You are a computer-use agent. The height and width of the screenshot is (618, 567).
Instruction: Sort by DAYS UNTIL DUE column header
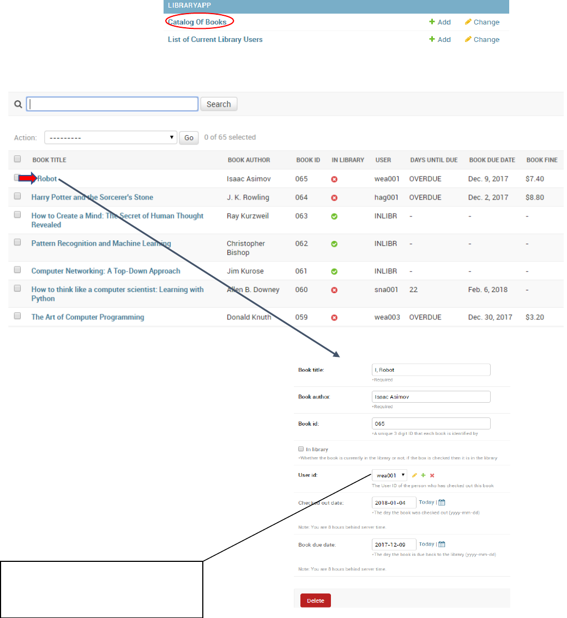pyautogui.click(x=434, y=160)
